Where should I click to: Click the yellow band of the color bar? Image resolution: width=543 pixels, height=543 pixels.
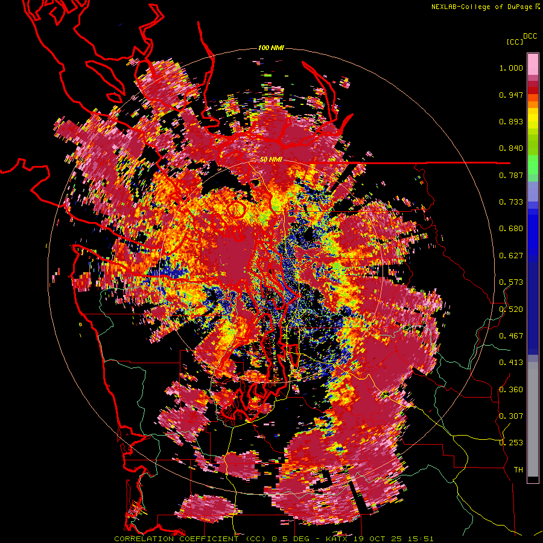click(x=533, y=119)
